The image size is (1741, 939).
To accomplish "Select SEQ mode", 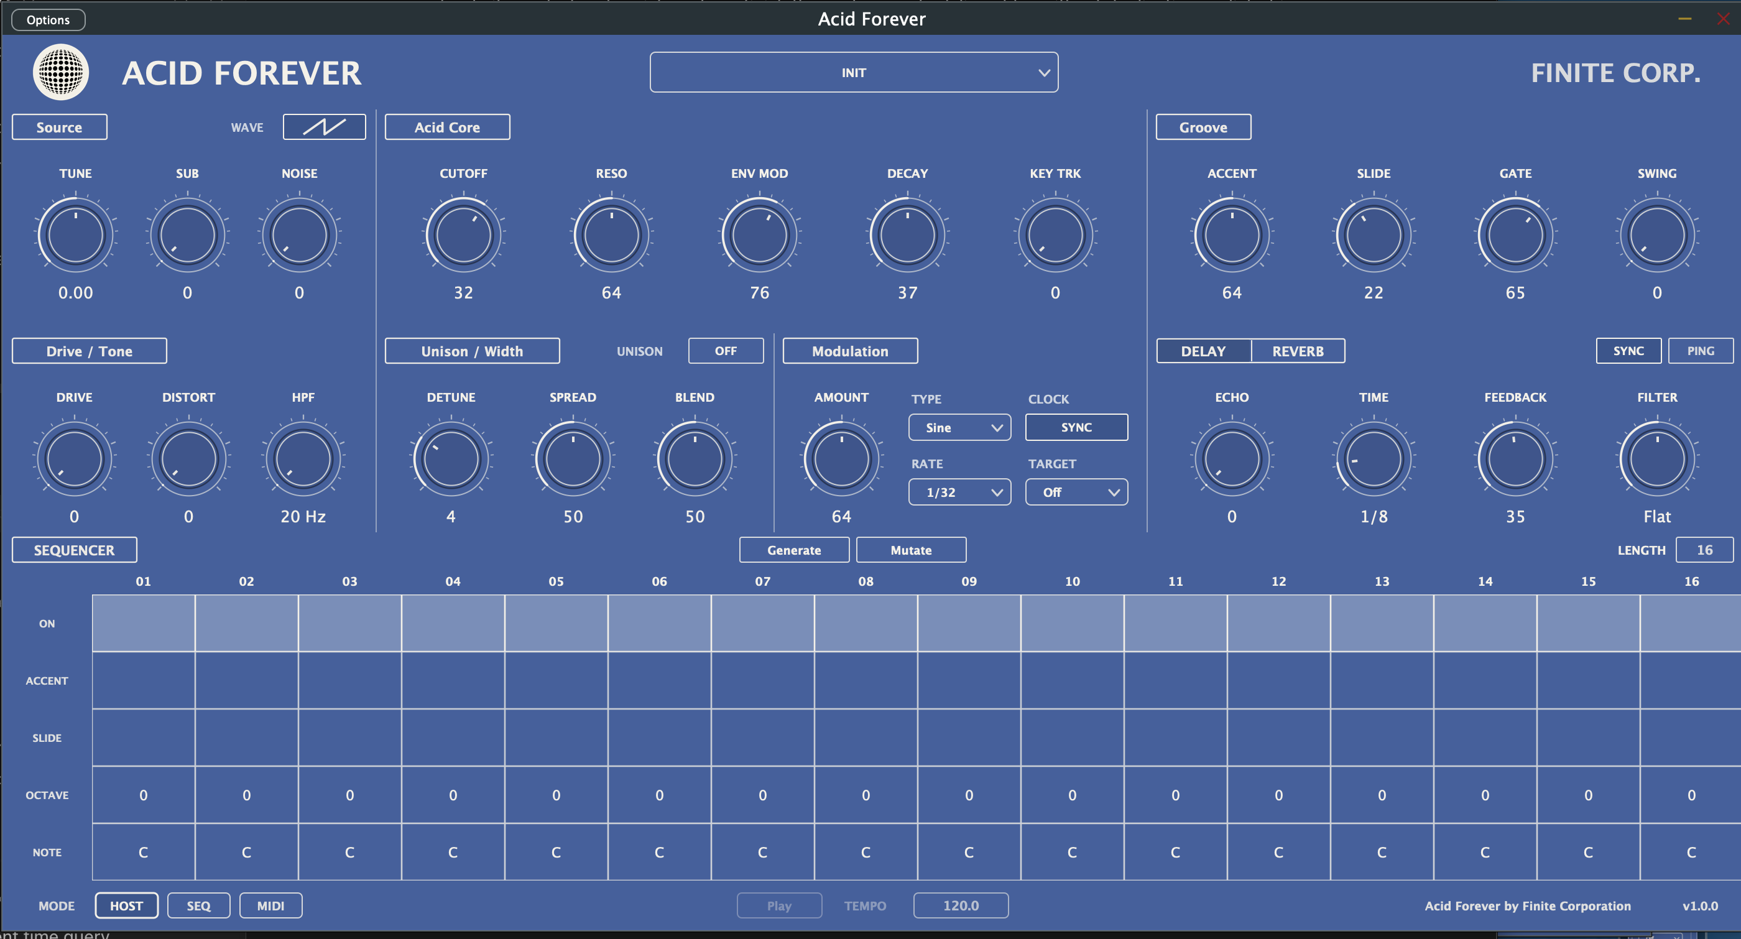I will point(199,905).
